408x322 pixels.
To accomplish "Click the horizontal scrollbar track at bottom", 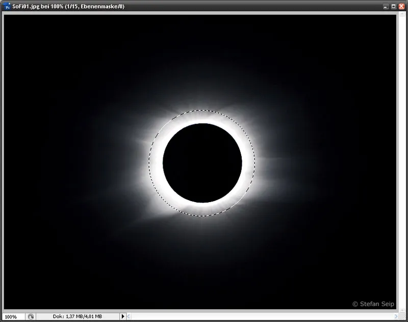I will (x=255, y=316).
